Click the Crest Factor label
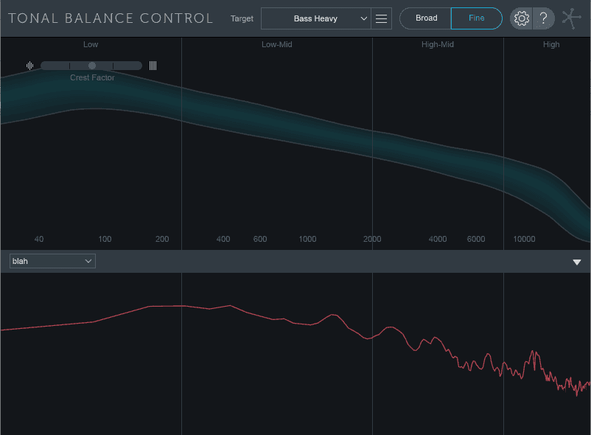This screenshot has height=435, width=591. [x=92, y=77]
